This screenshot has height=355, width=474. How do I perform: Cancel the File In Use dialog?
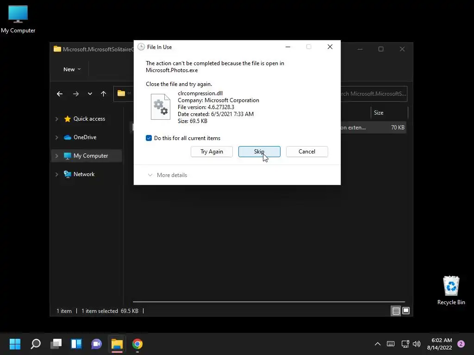coord(307,152)
